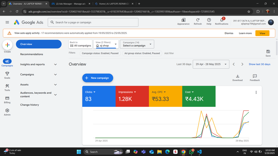This screenshot has height=156, width=278.
Task: Click the Create plus button
Action: pos(7,45)
